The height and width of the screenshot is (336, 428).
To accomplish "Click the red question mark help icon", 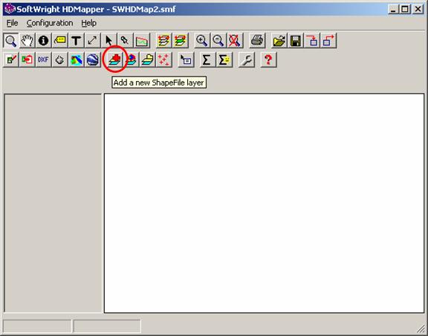I will (268, 59).
